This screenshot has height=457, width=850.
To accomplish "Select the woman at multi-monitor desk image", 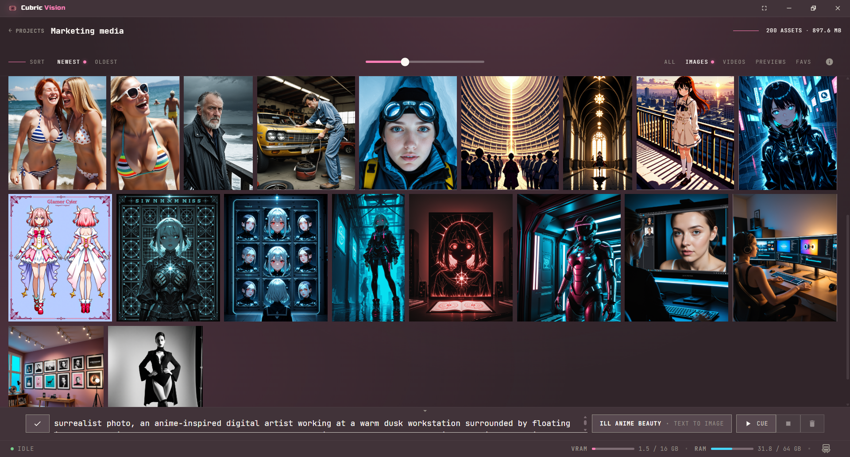I will [x=785, y=258].
